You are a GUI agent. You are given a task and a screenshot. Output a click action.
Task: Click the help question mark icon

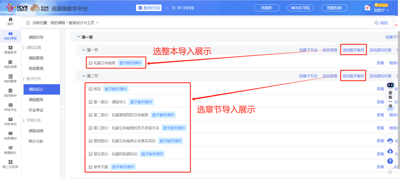tap(390, 161)
